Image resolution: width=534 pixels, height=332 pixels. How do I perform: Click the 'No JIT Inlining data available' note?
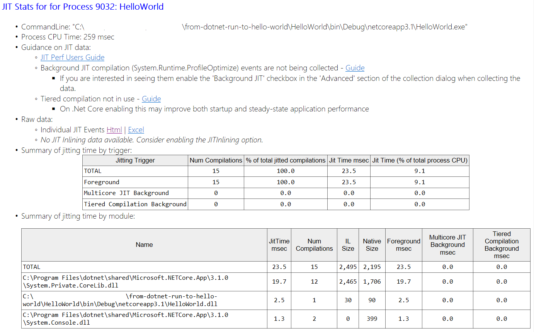tap(152, 140)
